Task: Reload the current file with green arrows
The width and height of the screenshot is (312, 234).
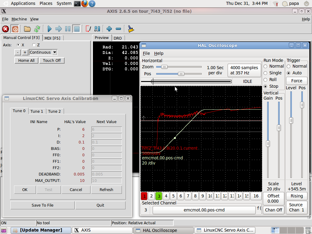Action: pos(37,29)
